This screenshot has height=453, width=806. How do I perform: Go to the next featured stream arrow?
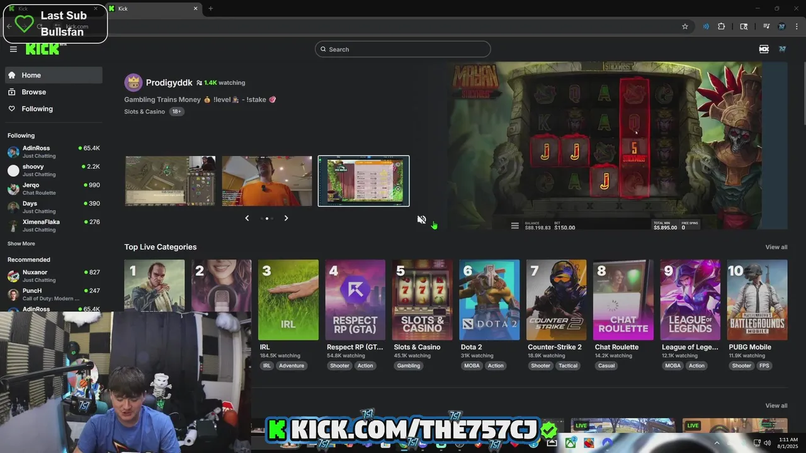pyautogui.click(x=286, y=218)
